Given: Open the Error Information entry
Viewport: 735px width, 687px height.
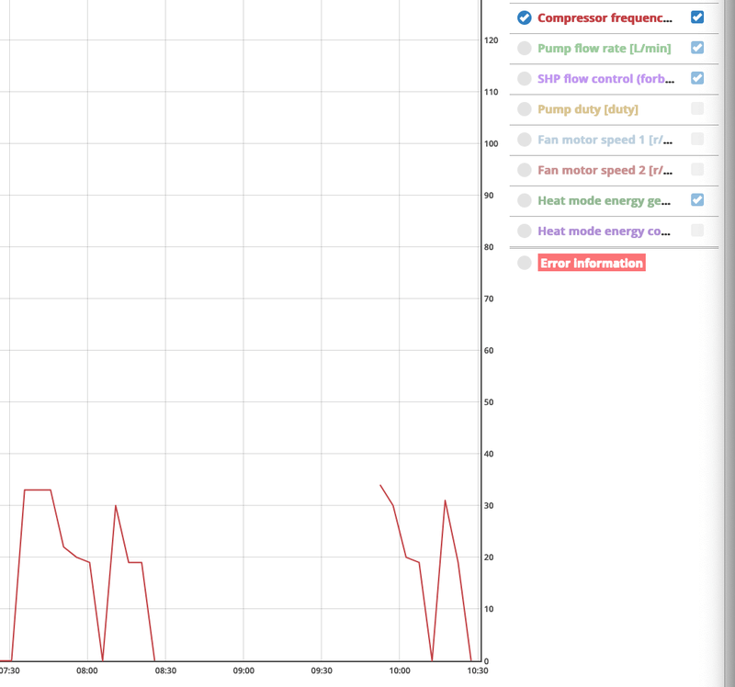Looking at the screenshot, I should pyautogui.click(x=592, y=263).
